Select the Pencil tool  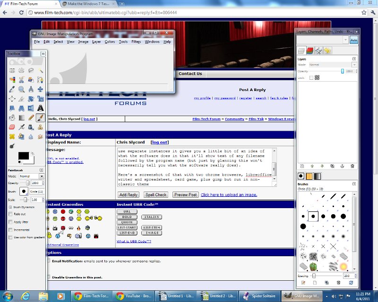(31, 117)
